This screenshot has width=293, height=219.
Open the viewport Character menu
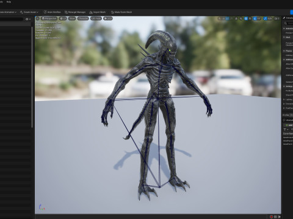[x=83, y=18]
